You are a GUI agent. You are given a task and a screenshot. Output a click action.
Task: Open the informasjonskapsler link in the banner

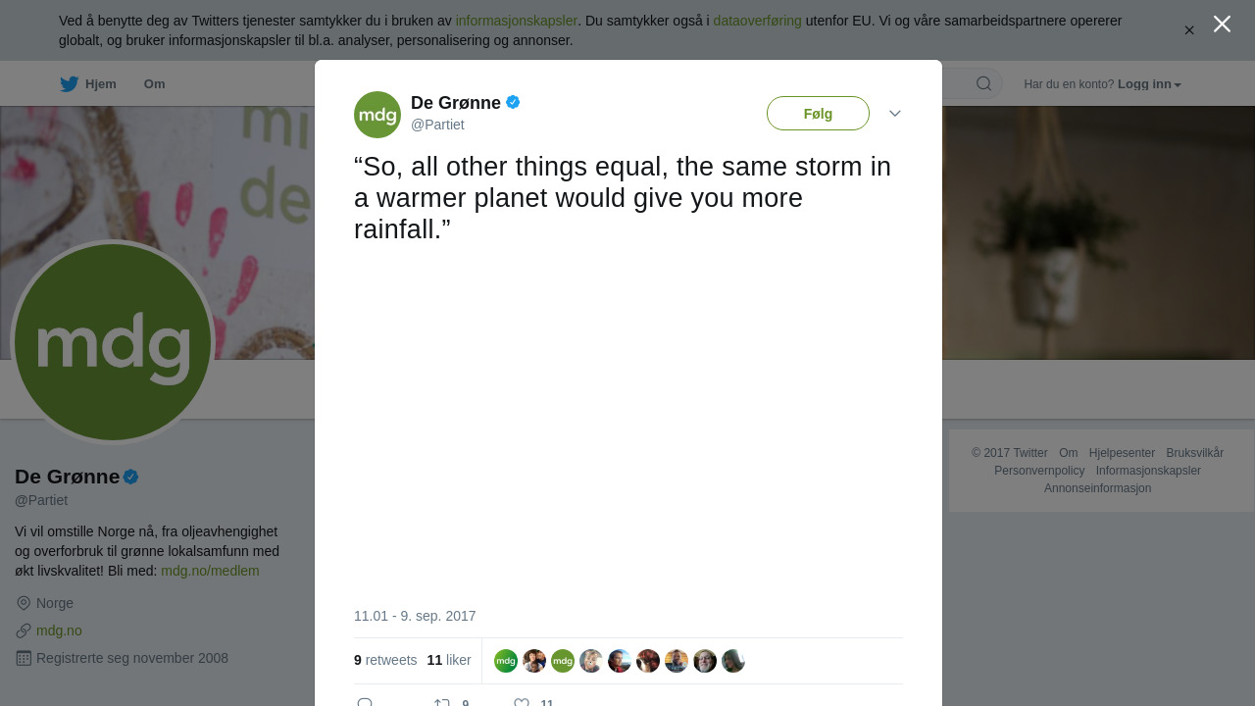point(516,21)
